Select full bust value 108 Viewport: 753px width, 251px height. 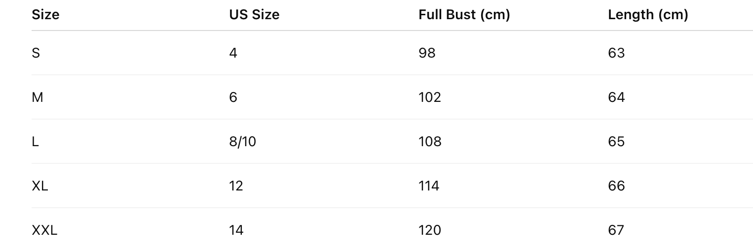coord(430,141)
